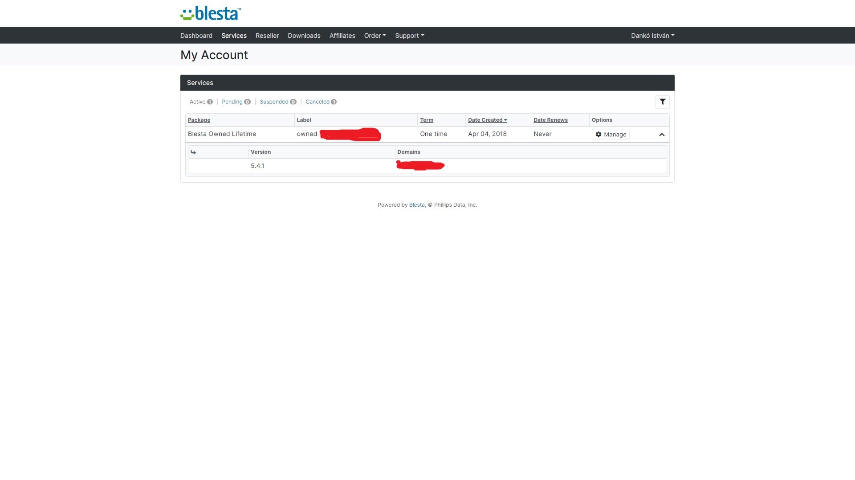Collapse the Blesta Owned Lifetime row chevron

click(x=662, y=135)
